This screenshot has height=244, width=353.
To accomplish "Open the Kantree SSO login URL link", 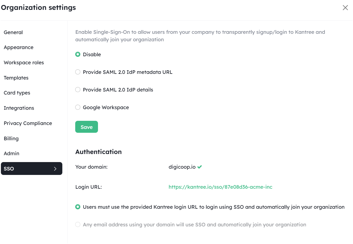I will coord(220,187).
